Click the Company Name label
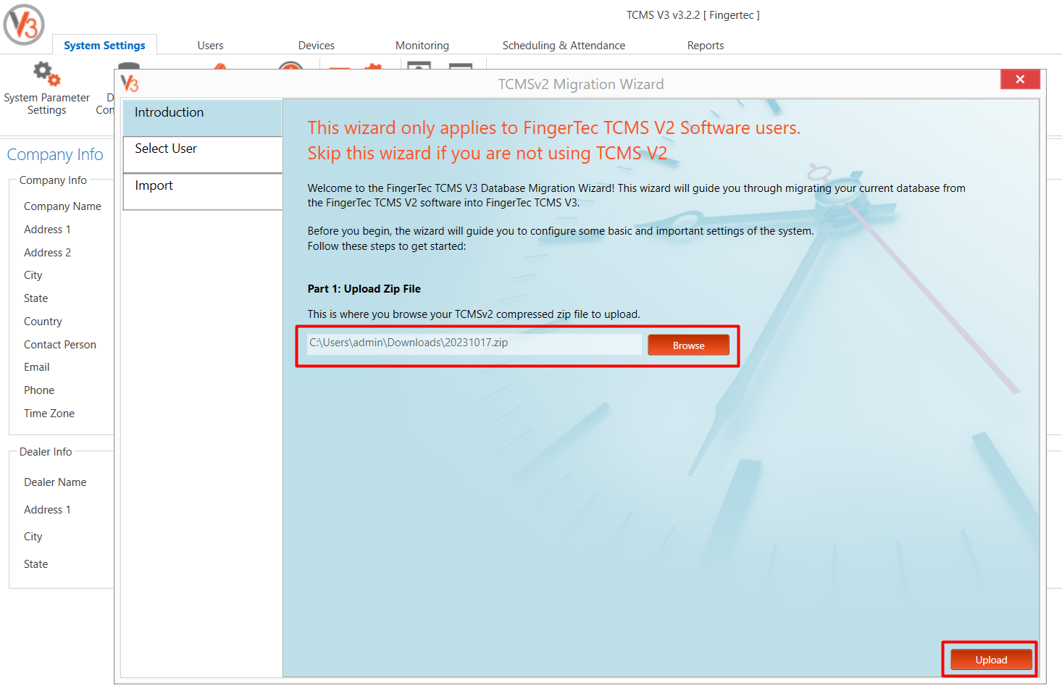The image size is (1062, 696). click(62, 206)
